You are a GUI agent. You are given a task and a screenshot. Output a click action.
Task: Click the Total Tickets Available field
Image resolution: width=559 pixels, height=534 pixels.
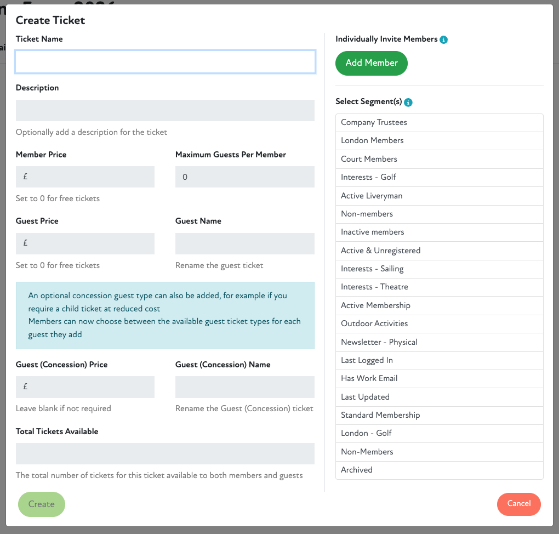point(165,453)
